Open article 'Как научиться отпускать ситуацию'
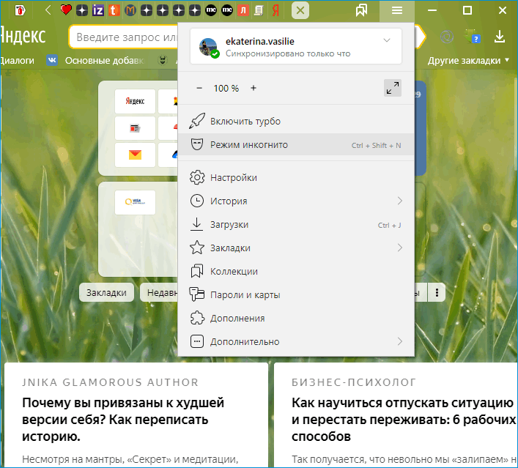518x468 pixels. [x=404, y=420]
